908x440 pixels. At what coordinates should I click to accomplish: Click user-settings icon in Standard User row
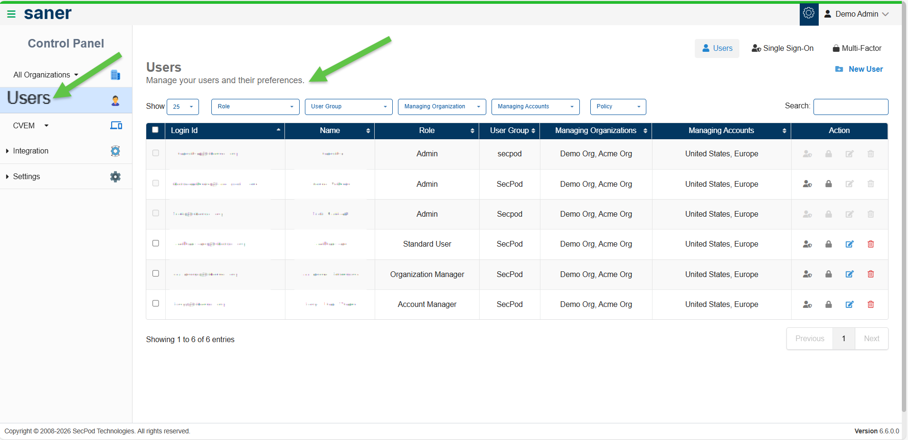807,244
